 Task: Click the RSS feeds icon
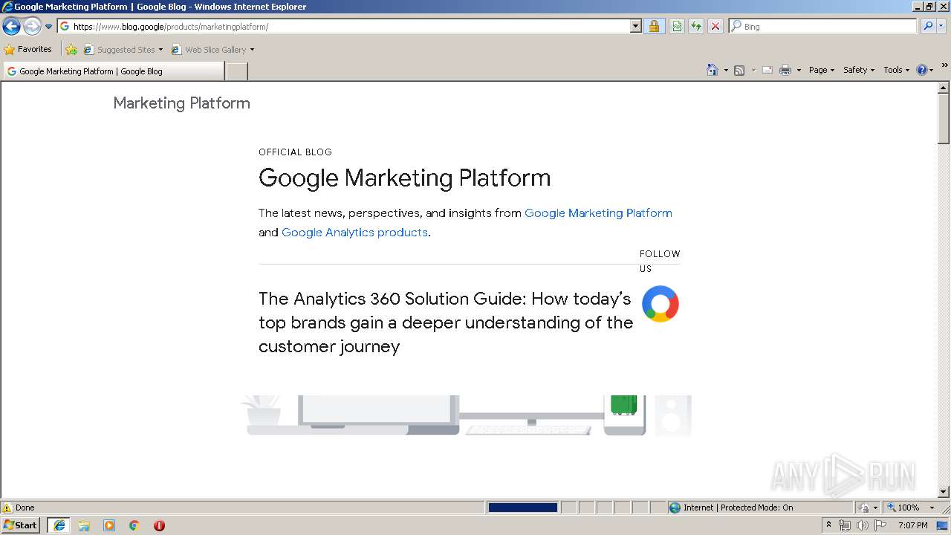coord(739,70)
